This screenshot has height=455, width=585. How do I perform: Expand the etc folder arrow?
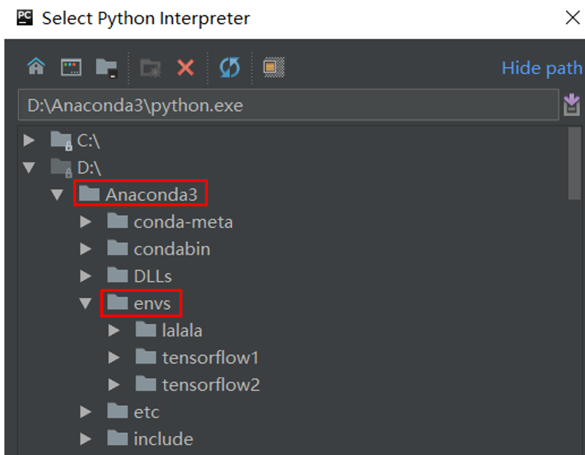pos(86,412)
